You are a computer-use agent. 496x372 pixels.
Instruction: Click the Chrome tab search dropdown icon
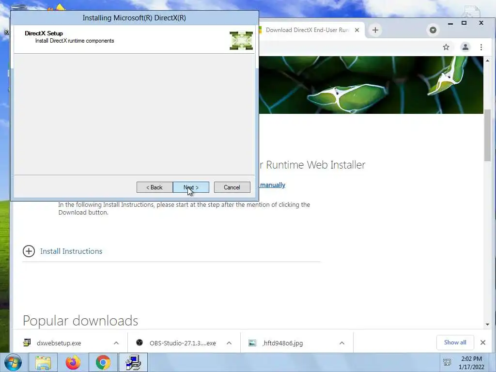tap(433, 30)
